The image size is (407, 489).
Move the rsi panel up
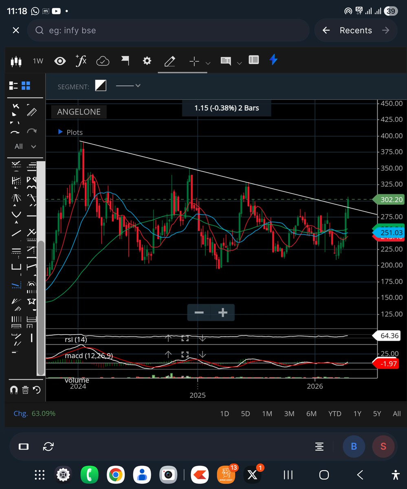tap(168, 338)
